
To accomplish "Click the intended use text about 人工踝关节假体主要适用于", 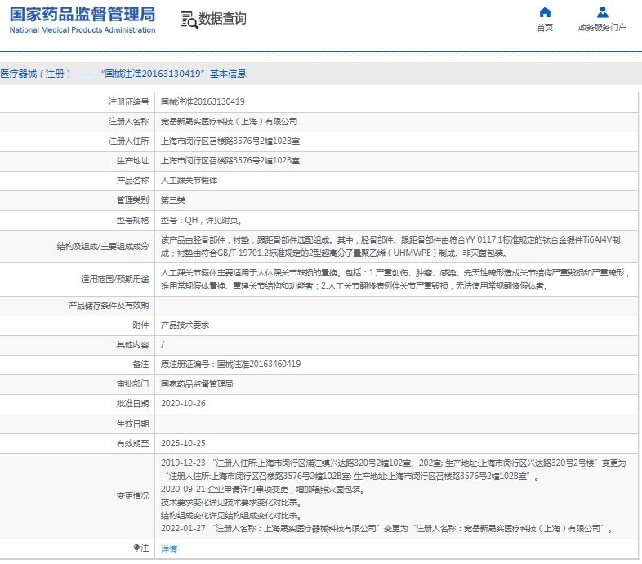I will [395, 279].
